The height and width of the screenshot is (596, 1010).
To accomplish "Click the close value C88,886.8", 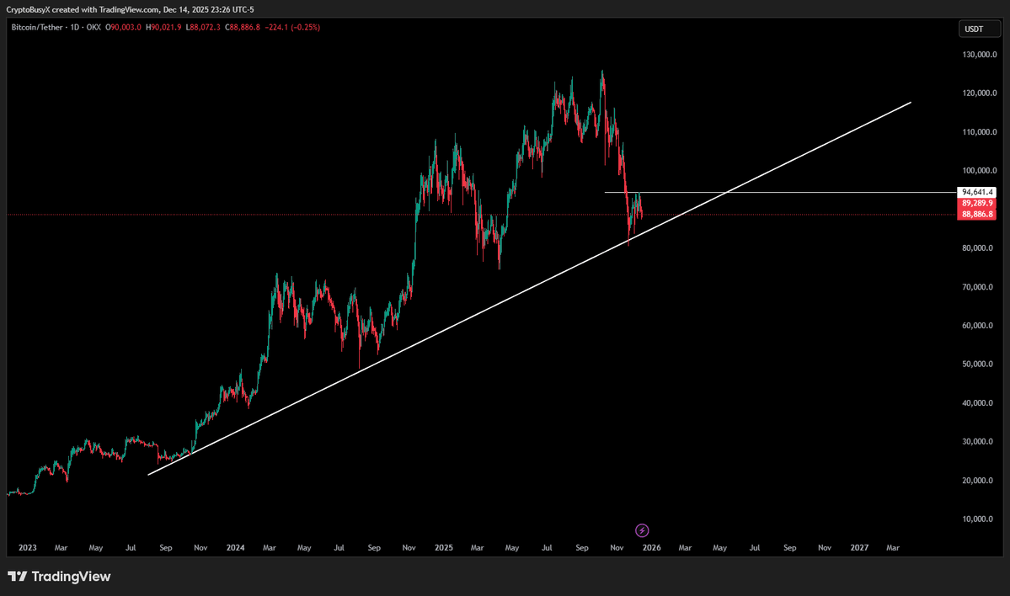I will point(243,28).
